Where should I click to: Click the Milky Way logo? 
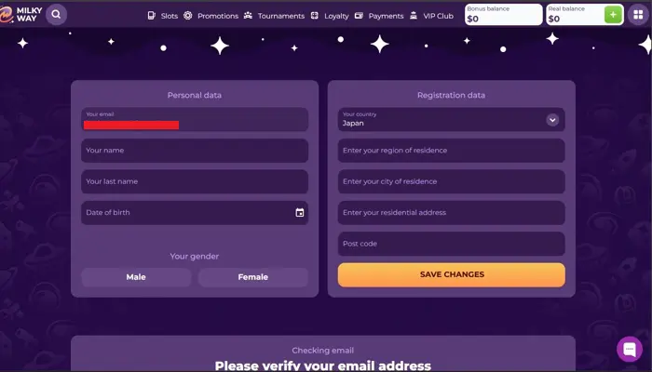[x=20, y=14]
